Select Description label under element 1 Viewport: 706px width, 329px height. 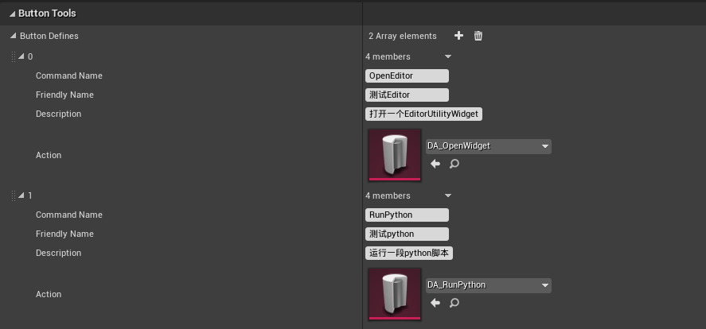pos(59,253)
